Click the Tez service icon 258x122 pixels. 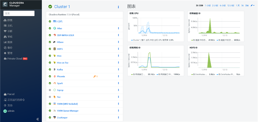click(55, 97)
